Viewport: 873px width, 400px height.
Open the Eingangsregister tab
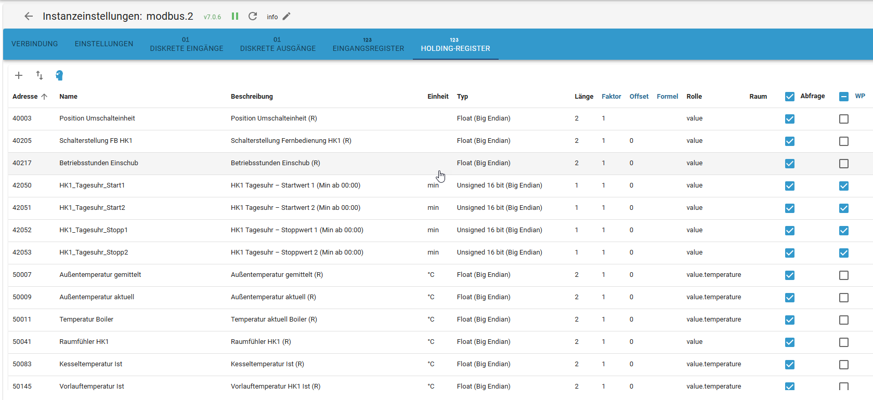(368, 45)
